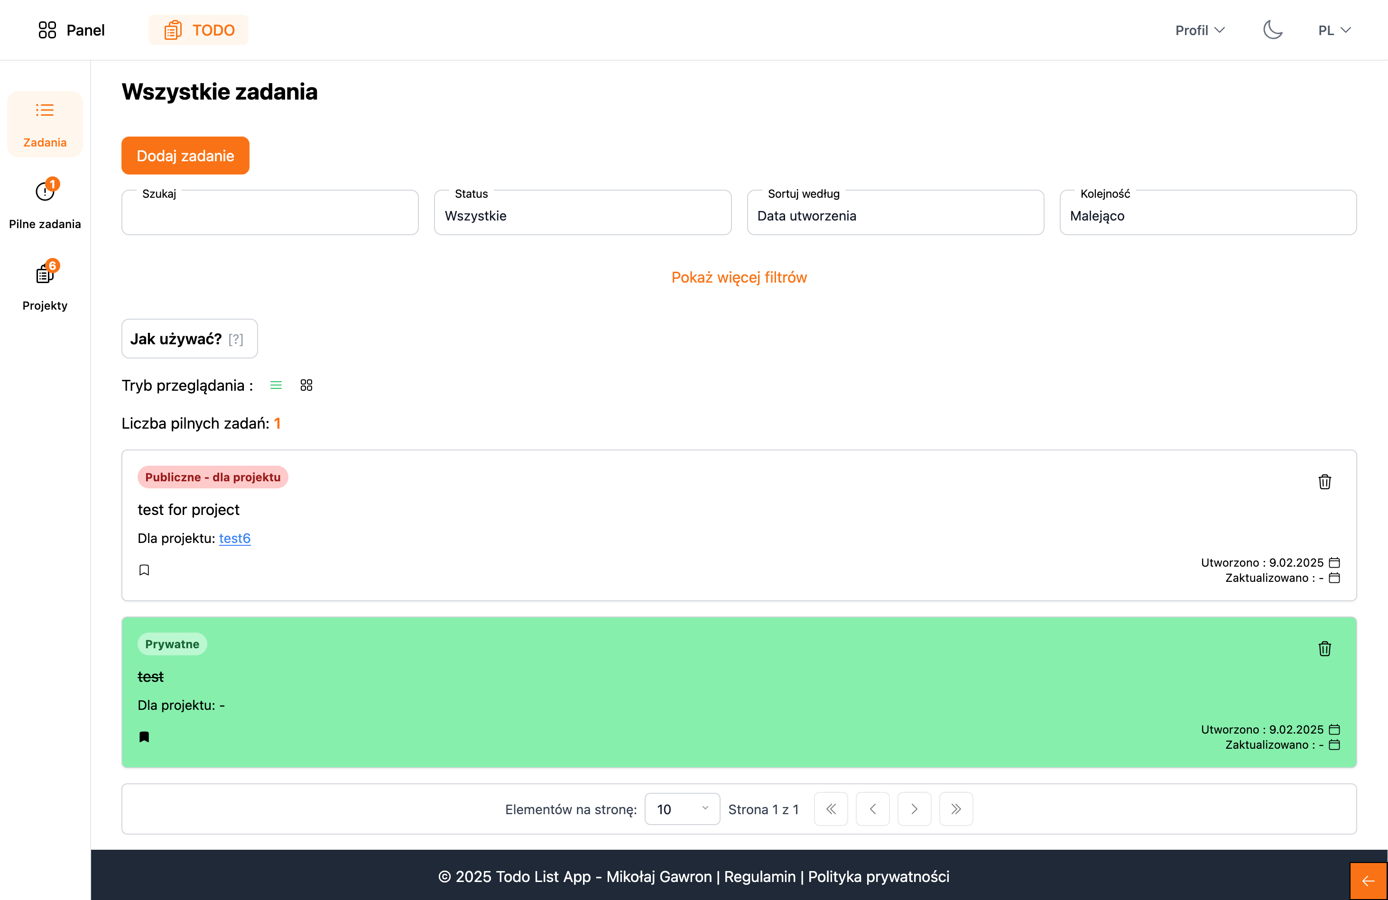Click trash icon on Prywatne task
Image resolution: width=1388 pixels, height=900 pixels.
[x=1324, y=649]
